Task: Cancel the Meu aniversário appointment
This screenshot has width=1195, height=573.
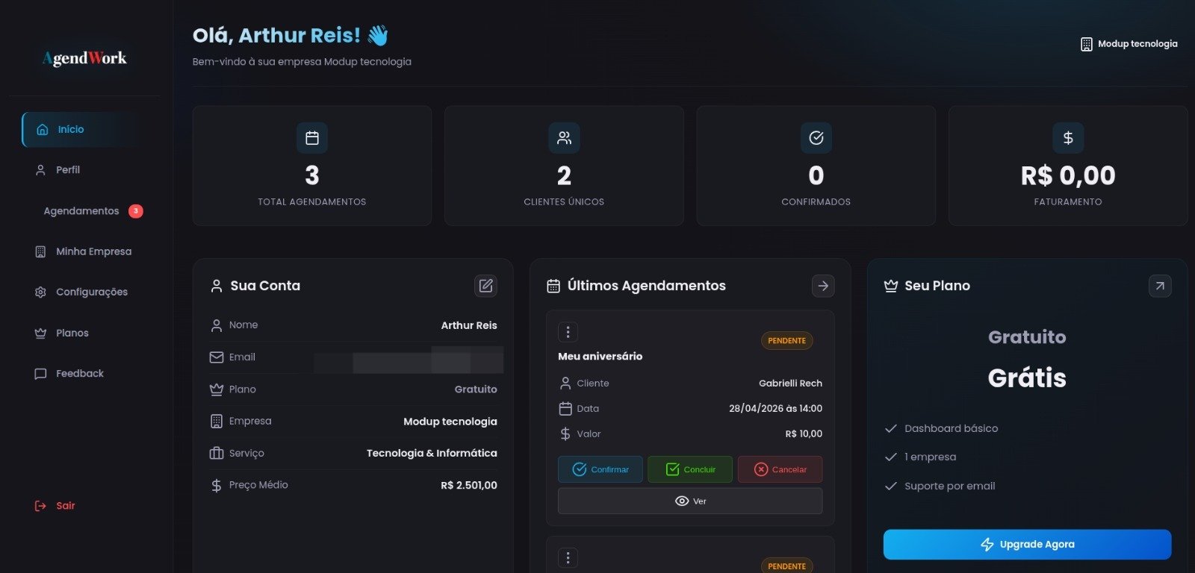Action: point(780,469)
